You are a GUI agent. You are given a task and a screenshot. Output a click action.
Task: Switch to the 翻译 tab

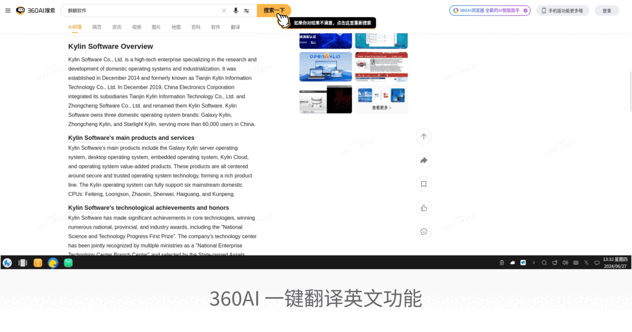[x=236, y=27]
